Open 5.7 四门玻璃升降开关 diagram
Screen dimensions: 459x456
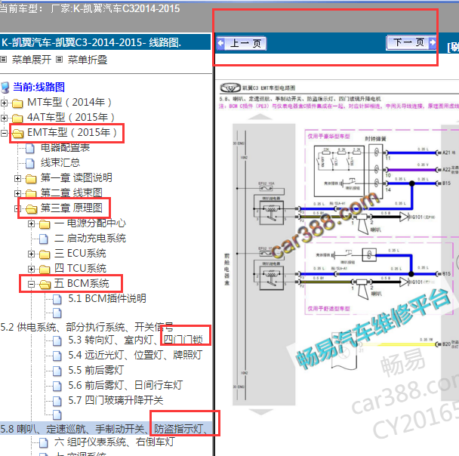[x=116, y=400]
